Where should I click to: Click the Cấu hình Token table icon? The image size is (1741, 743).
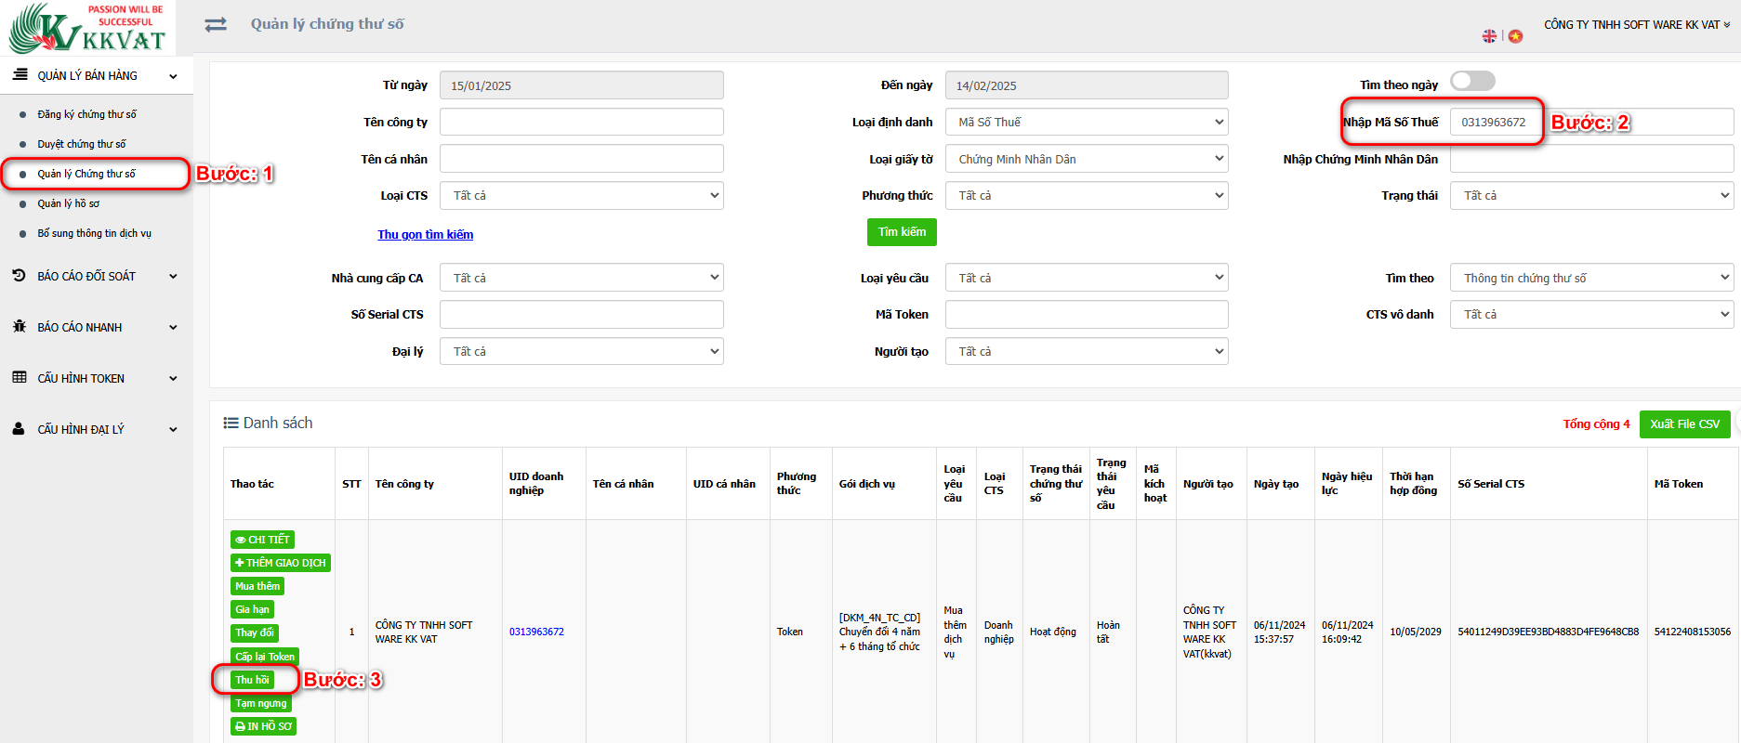[x=19, y=378]
